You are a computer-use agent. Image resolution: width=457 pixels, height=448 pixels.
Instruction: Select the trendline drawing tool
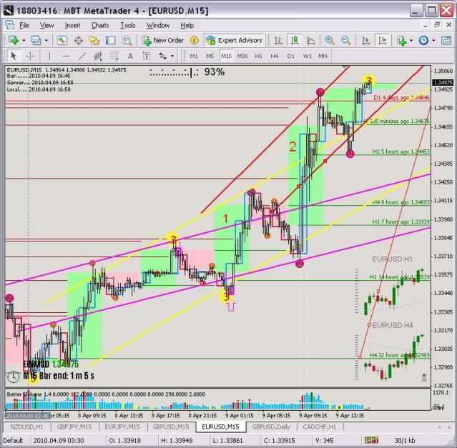[82, 56]
